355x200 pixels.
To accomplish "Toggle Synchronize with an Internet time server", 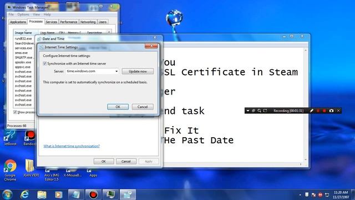I will pos(45,63).
